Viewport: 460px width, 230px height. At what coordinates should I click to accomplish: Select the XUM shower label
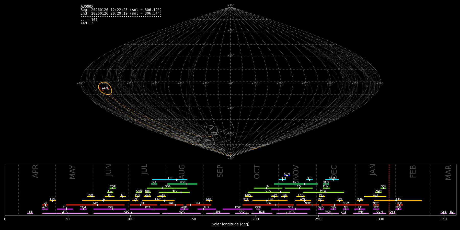coord(378,191)
